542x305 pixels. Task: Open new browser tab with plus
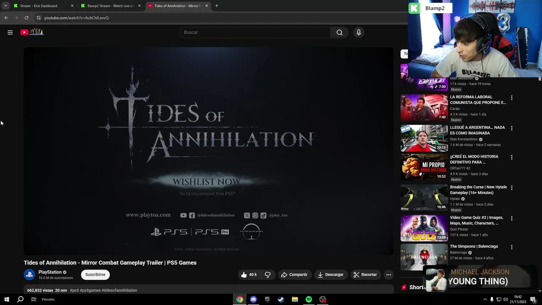tap(217, 6)
